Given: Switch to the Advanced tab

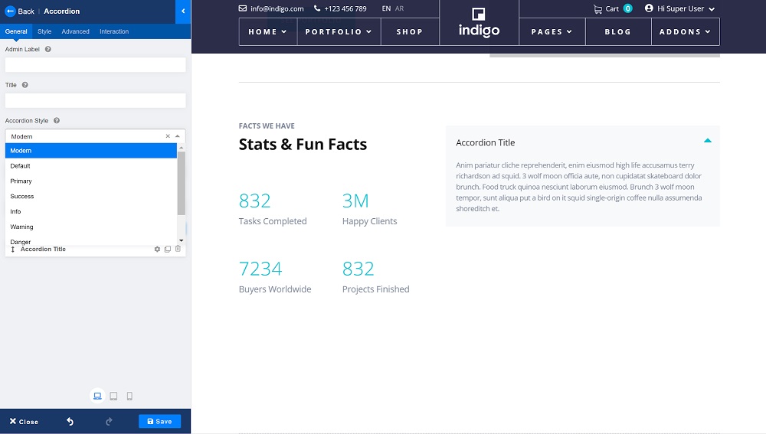Looking at the screenshot, I should pos(76,31).
